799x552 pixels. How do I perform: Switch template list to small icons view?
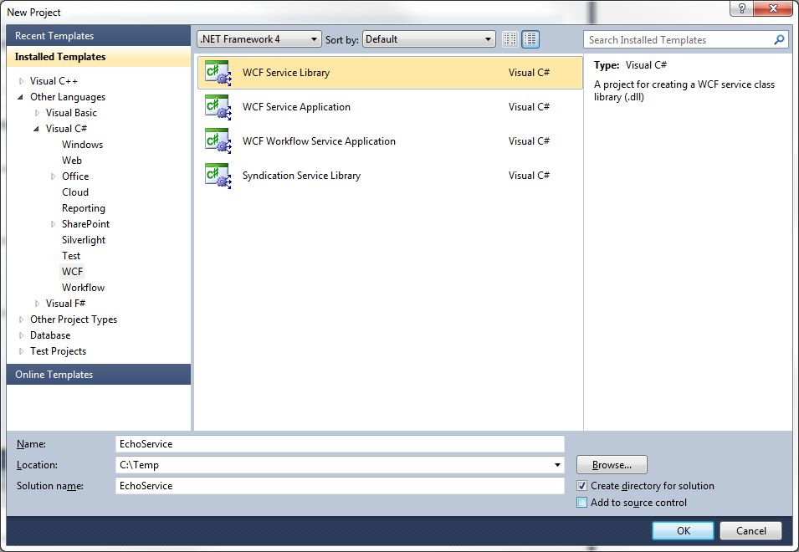(x=510, y=38)
